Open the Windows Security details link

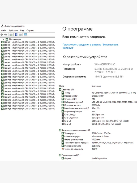90,46
